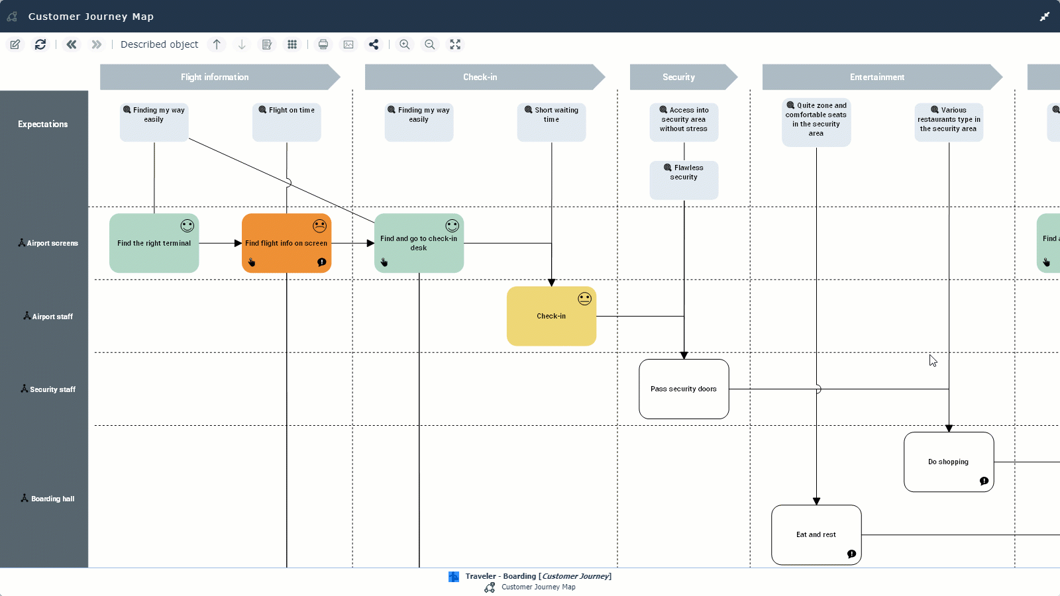Click the Customer Journey Map title icon
This screenshot has width=1060, height=596.
[12, 17]
